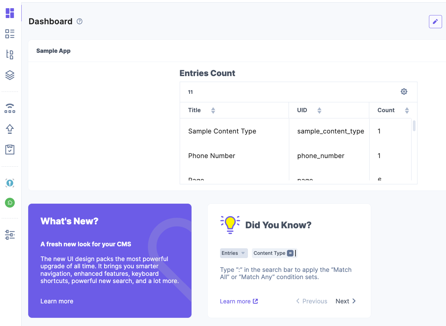446x326 pixels.
Task: Sort table by UID column
Action: click(319, 111)
